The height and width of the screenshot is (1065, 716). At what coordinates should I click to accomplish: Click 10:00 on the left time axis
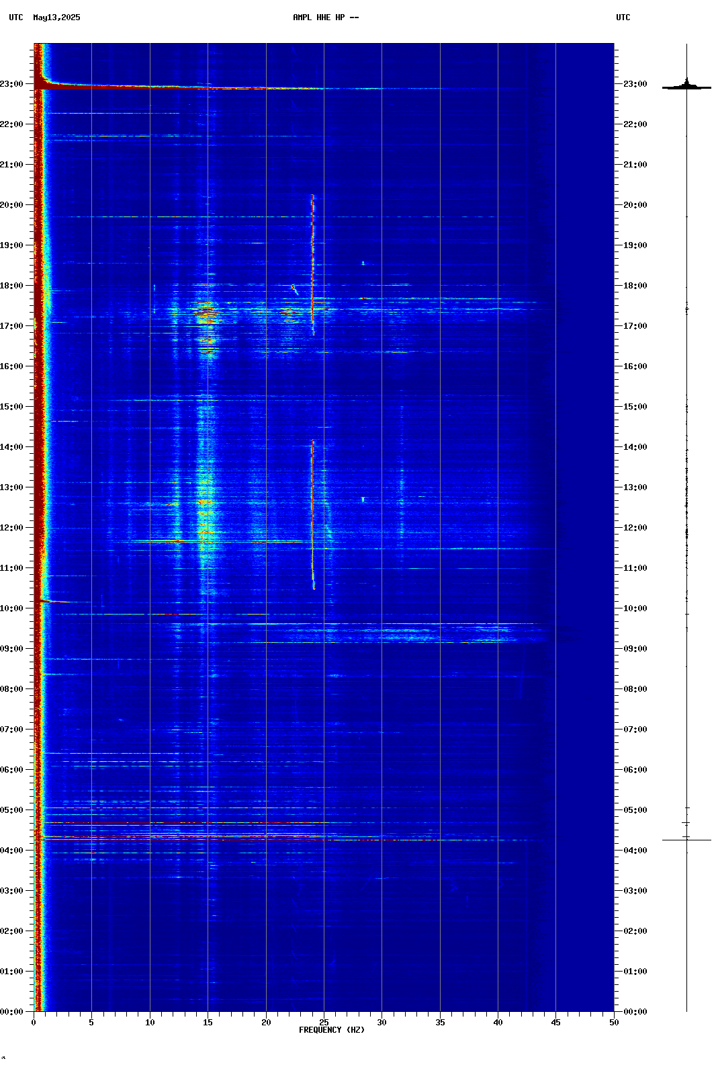click(11, 608)
